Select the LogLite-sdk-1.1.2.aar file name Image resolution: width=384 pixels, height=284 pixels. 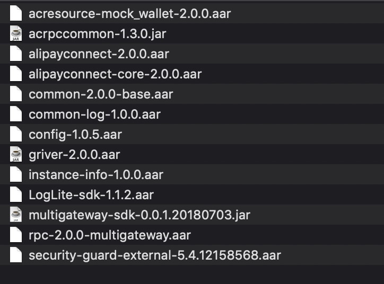coord(91,195)
